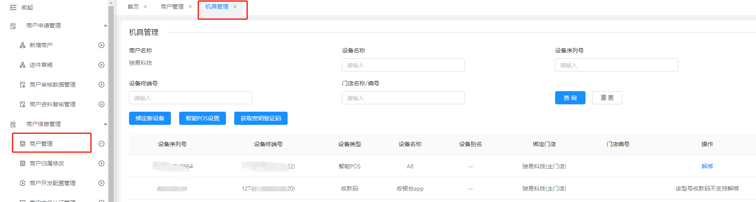This screenshot has width=756, height=202.
Task: Click the 重置 button
Action: [607, 98]
